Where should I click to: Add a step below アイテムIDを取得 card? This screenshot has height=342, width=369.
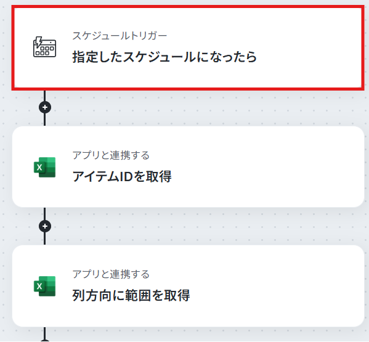(x=45, y=226)
